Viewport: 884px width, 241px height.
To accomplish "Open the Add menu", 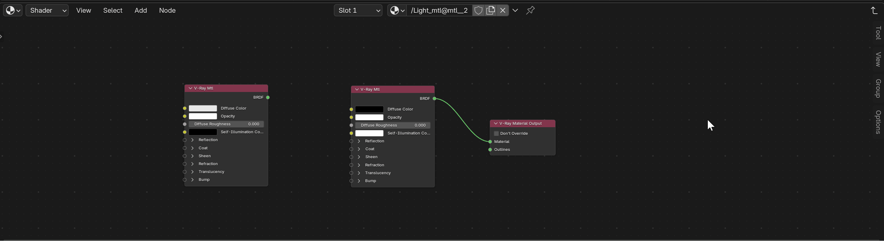I will (141, 10).
